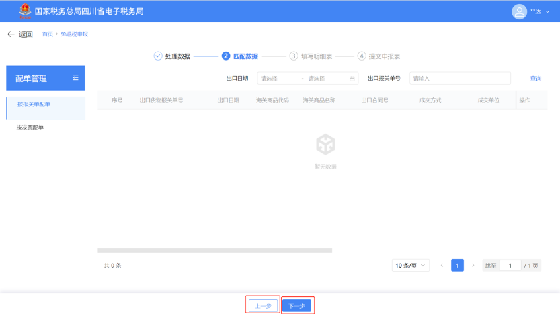Viewport: 560px width, 318px height.
Task: Open the calendar icon in date range
Action: pyautogui.click(x=352, y=79)
